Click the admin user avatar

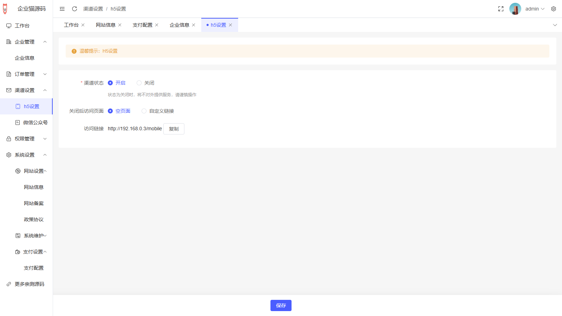[515, 9]
